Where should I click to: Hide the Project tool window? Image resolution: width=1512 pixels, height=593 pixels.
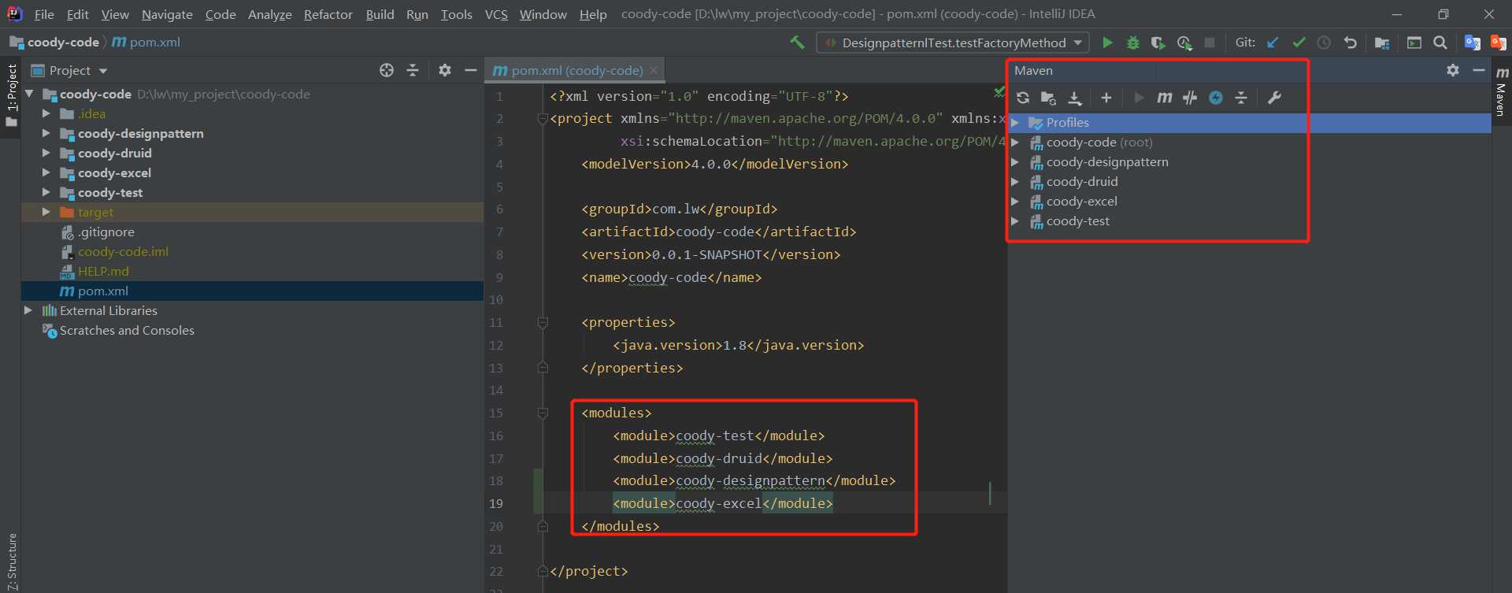[x=471, y=71]
